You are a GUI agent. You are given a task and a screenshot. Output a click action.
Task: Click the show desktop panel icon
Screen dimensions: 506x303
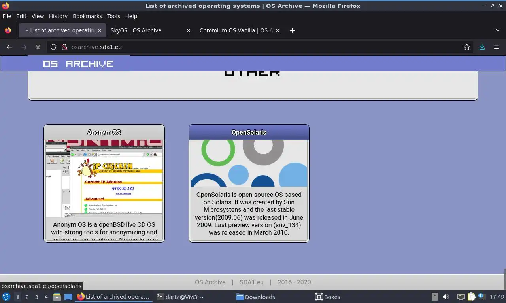point(68,297)
